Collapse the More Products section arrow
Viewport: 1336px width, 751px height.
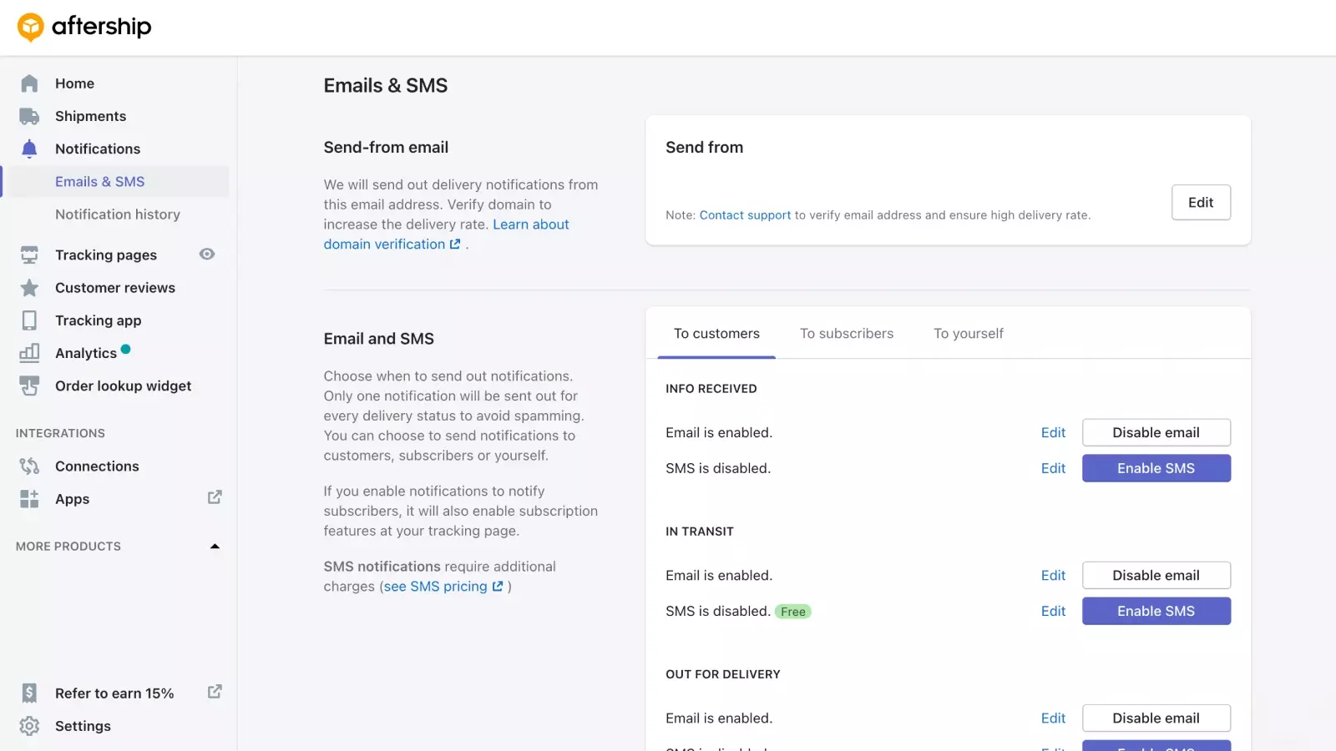click(215, 547)
